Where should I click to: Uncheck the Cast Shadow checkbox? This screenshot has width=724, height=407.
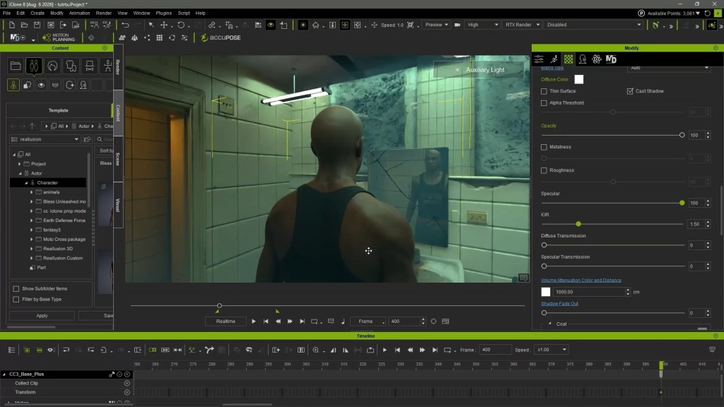click(x=630, y=91)
